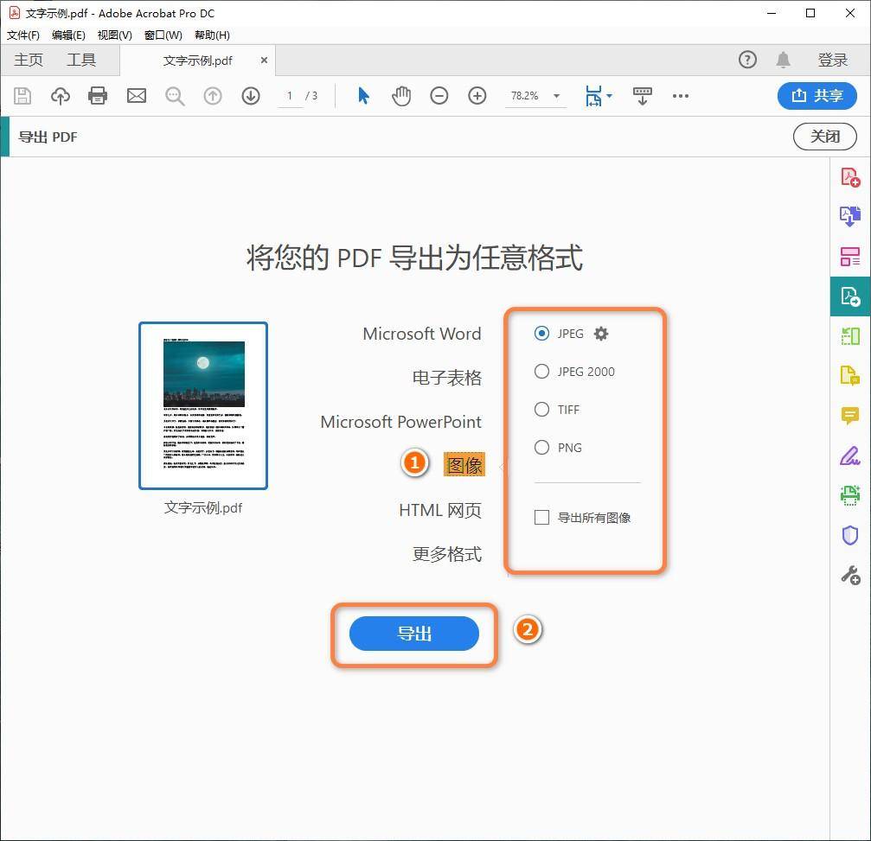Open Protect shield tool in sidebar
The width and height of the screenshot is (871, 841).
click(x=850, y=535)
